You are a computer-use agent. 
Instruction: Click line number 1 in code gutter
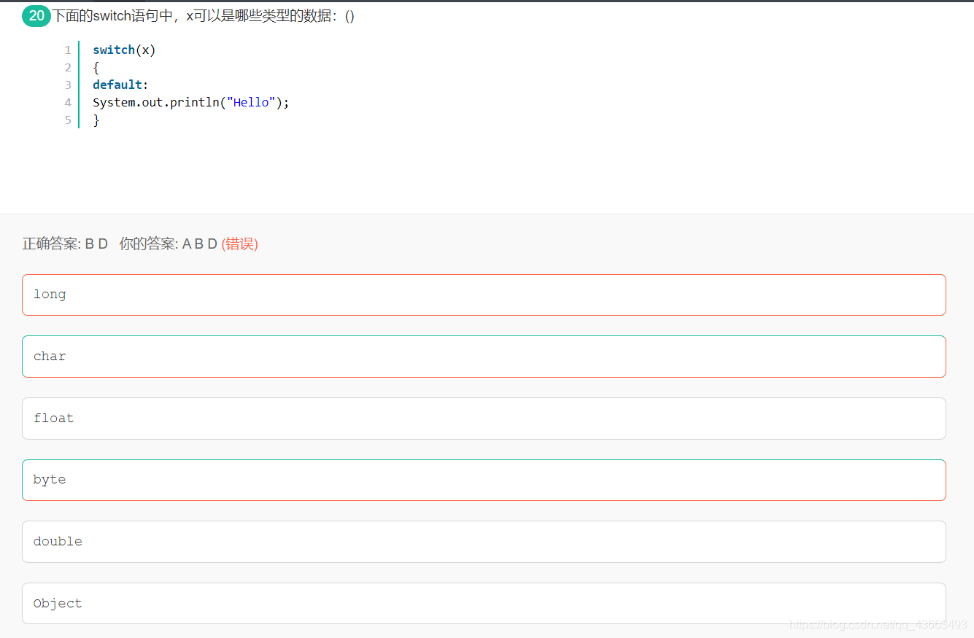[x=68, y=50]
